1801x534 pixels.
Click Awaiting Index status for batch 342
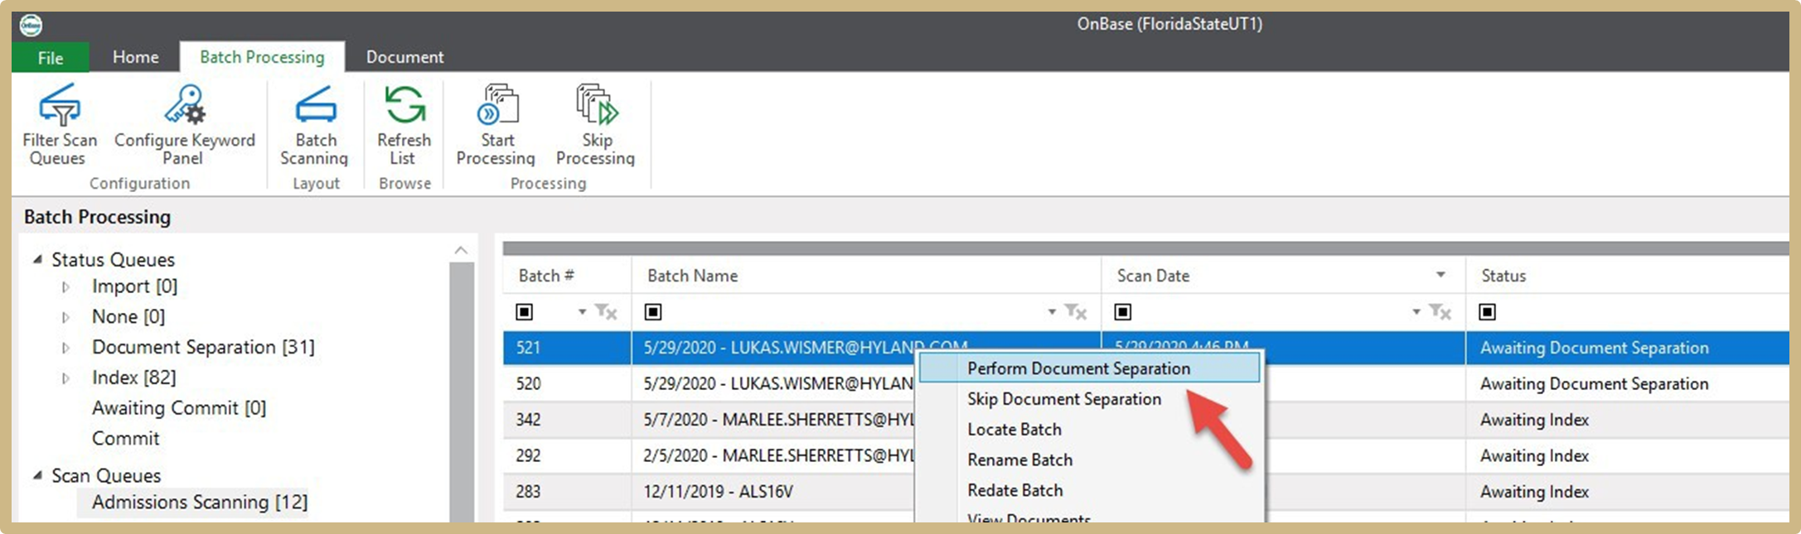(x=1534, y=420)
